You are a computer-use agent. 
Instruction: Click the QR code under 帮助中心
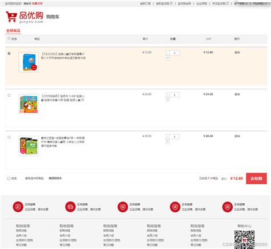pos(244,239)
